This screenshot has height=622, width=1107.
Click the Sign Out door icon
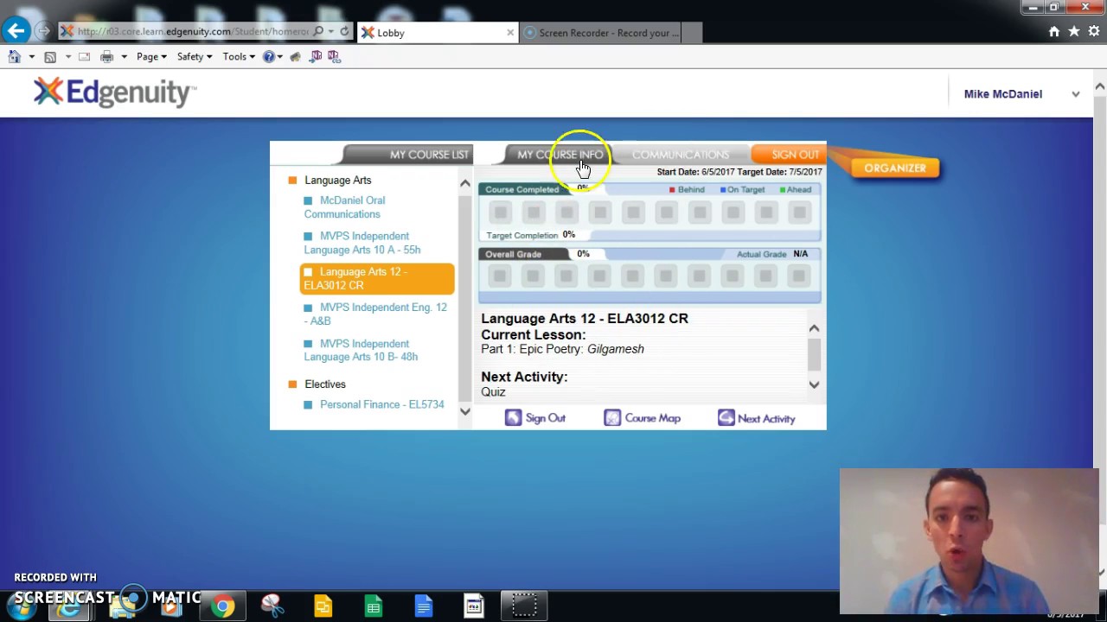(513, 418)
